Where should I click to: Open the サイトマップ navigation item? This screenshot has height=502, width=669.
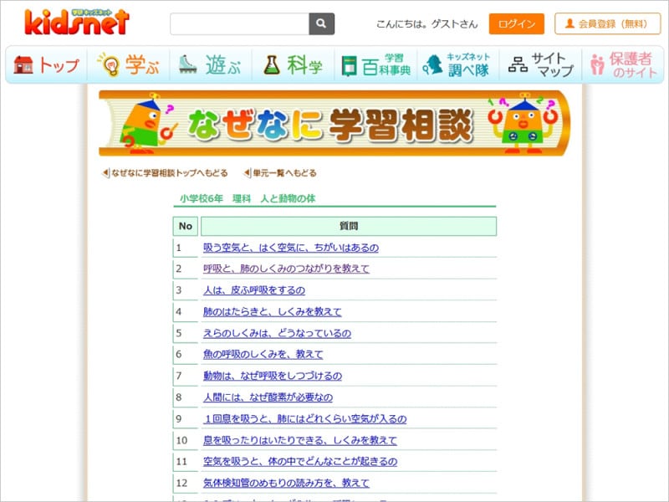point(540,65)
